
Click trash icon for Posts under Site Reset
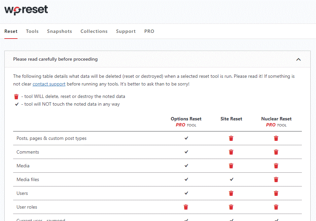coord(231,138)
